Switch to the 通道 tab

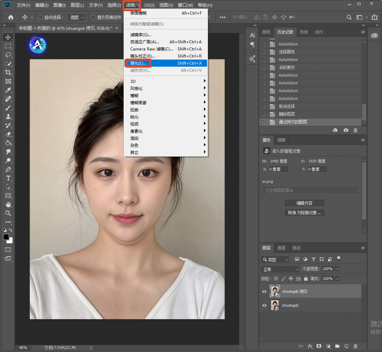281,248
